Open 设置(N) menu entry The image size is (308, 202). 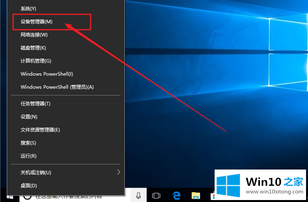coord(29,117)
